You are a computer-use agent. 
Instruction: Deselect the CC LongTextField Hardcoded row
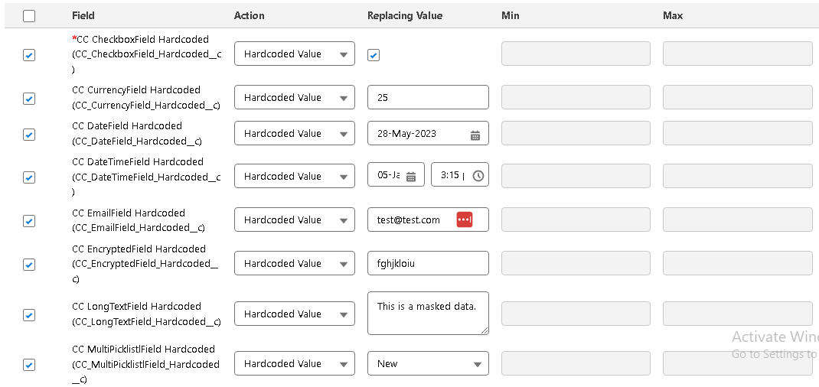[x=29, y=315]
